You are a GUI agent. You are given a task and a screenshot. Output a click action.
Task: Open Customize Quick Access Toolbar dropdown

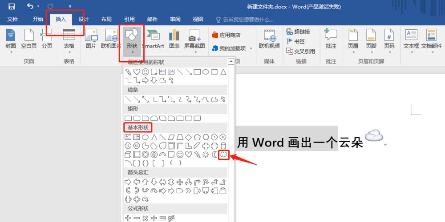coord(70,6)
